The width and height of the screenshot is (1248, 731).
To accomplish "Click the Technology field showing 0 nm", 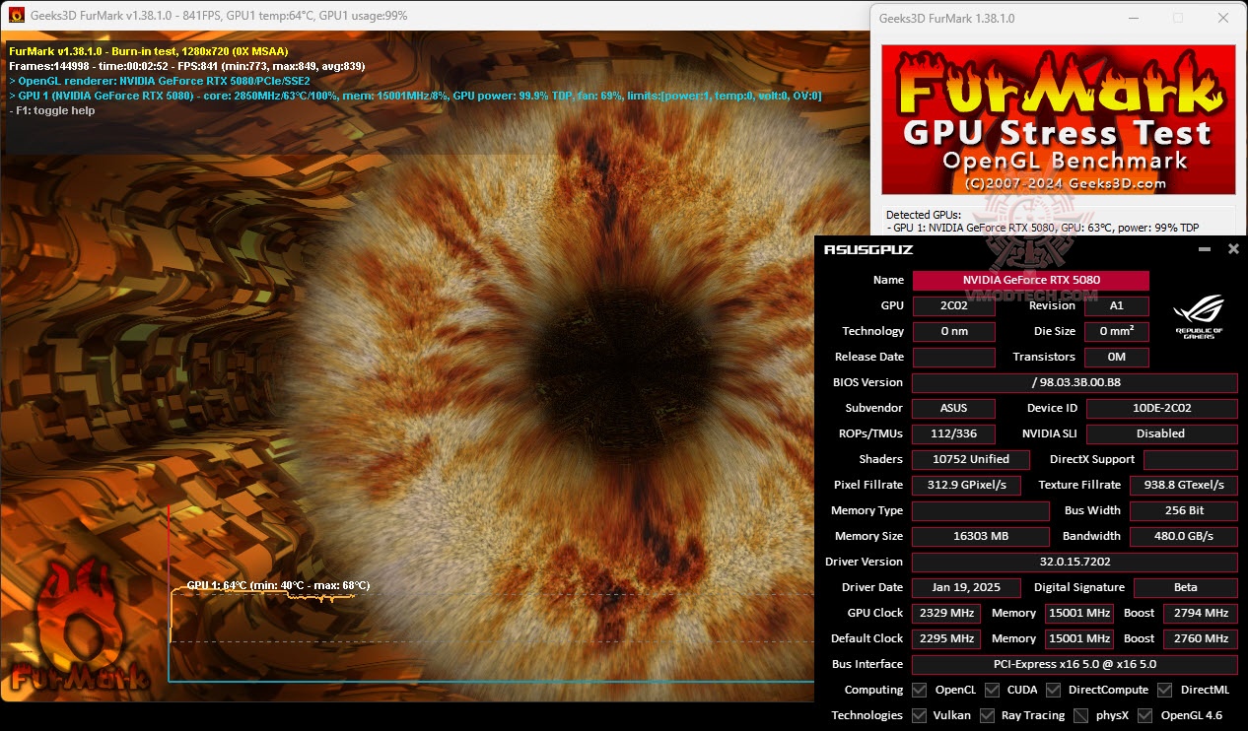I will tap(953, 331).
